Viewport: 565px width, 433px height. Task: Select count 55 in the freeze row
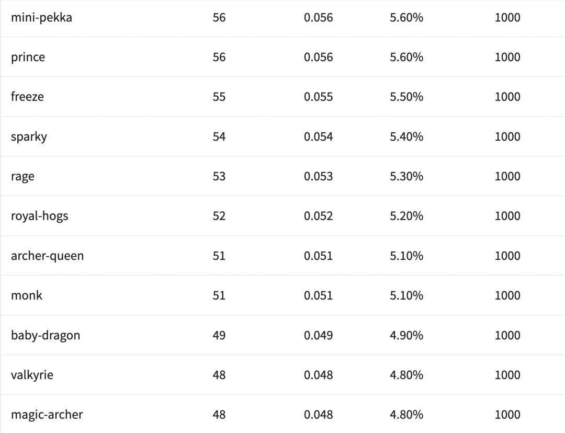[219, 97]
